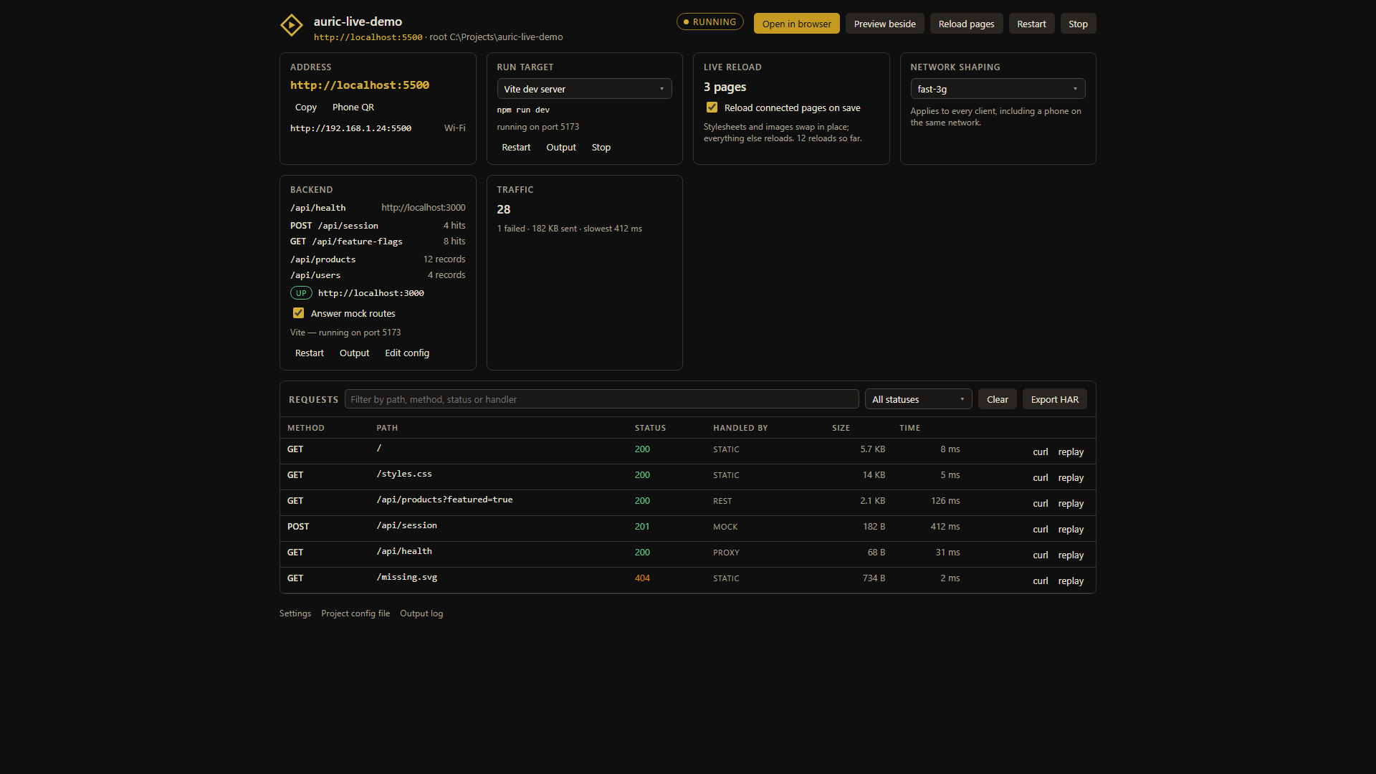Click the npm run dev command text
1376x774 pixels.
523,110
